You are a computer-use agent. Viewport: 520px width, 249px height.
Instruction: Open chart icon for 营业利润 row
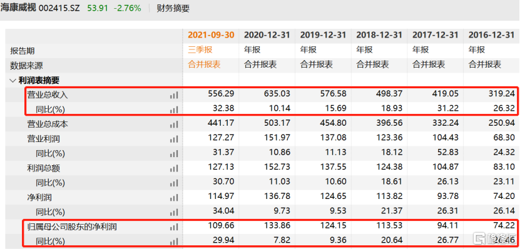[x=174, y=139]
